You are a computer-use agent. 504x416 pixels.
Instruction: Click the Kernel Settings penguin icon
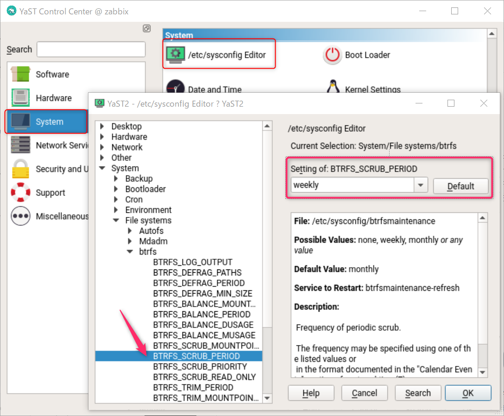[x=333, y=86]
